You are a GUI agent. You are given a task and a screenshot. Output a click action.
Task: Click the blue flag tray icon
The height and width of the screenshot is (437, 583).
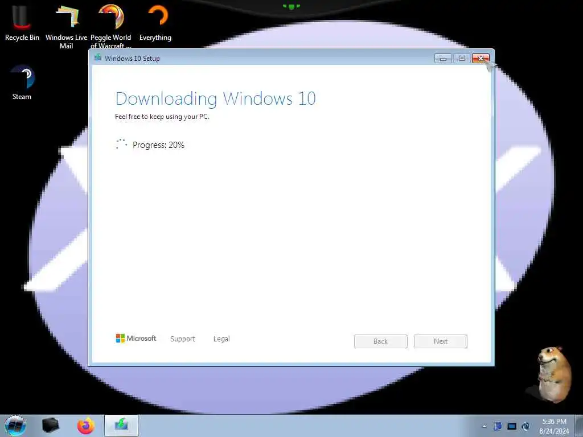tap(498, 426)
